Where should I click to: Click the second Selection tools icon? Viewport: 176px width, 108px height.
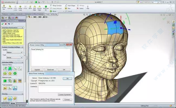tap(10, 81)
